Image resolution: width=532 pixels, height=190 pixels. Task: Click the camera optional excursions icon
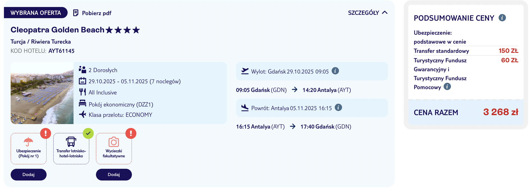pyautogui.click(x=114, y=142)
